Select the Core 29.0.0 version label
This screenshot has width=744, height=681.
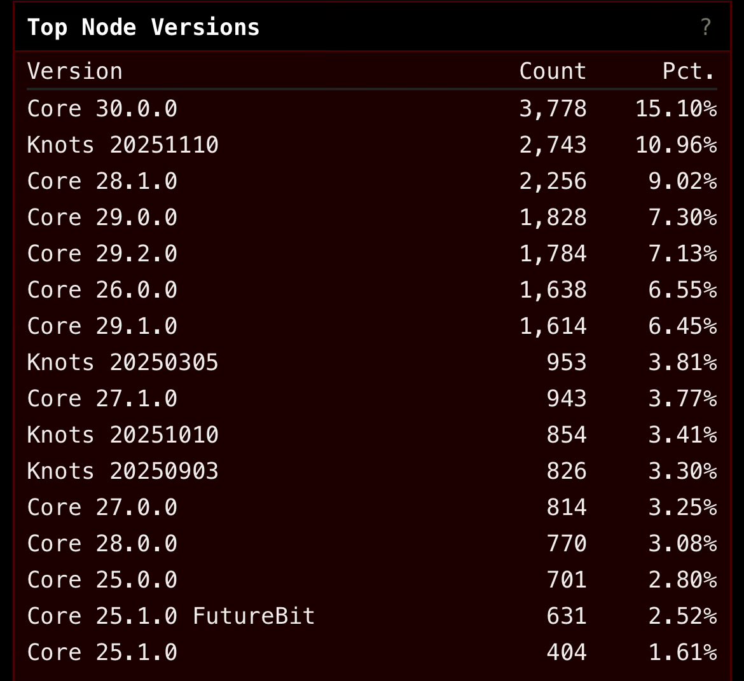[x=102, y=217]
